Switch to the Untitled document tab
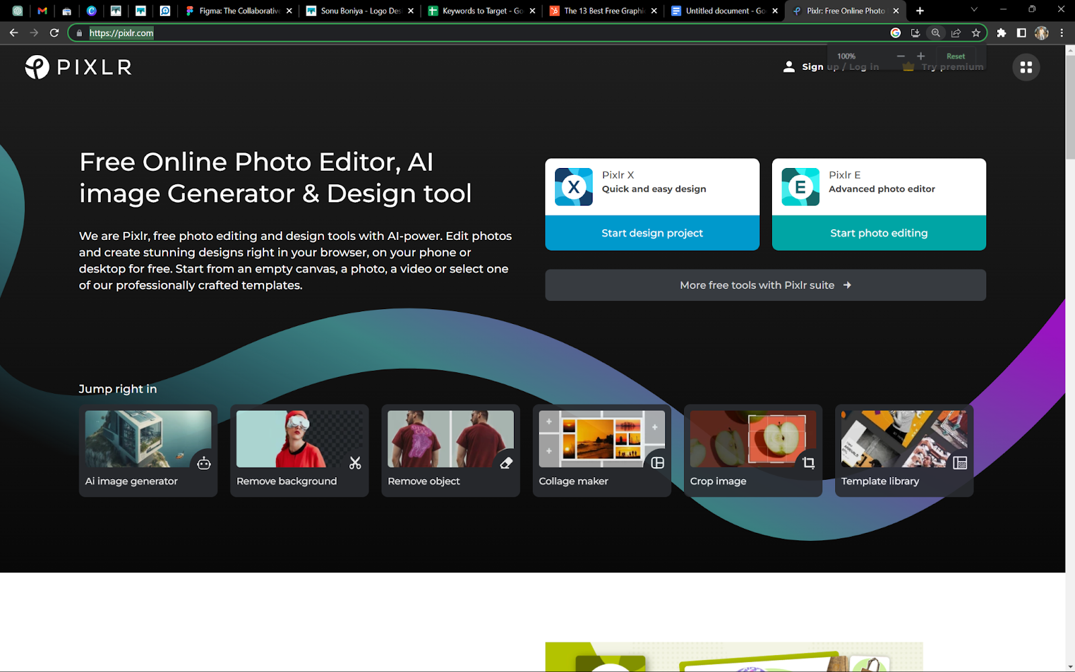This screenshot has width=1075, height=672. (726, 11)
